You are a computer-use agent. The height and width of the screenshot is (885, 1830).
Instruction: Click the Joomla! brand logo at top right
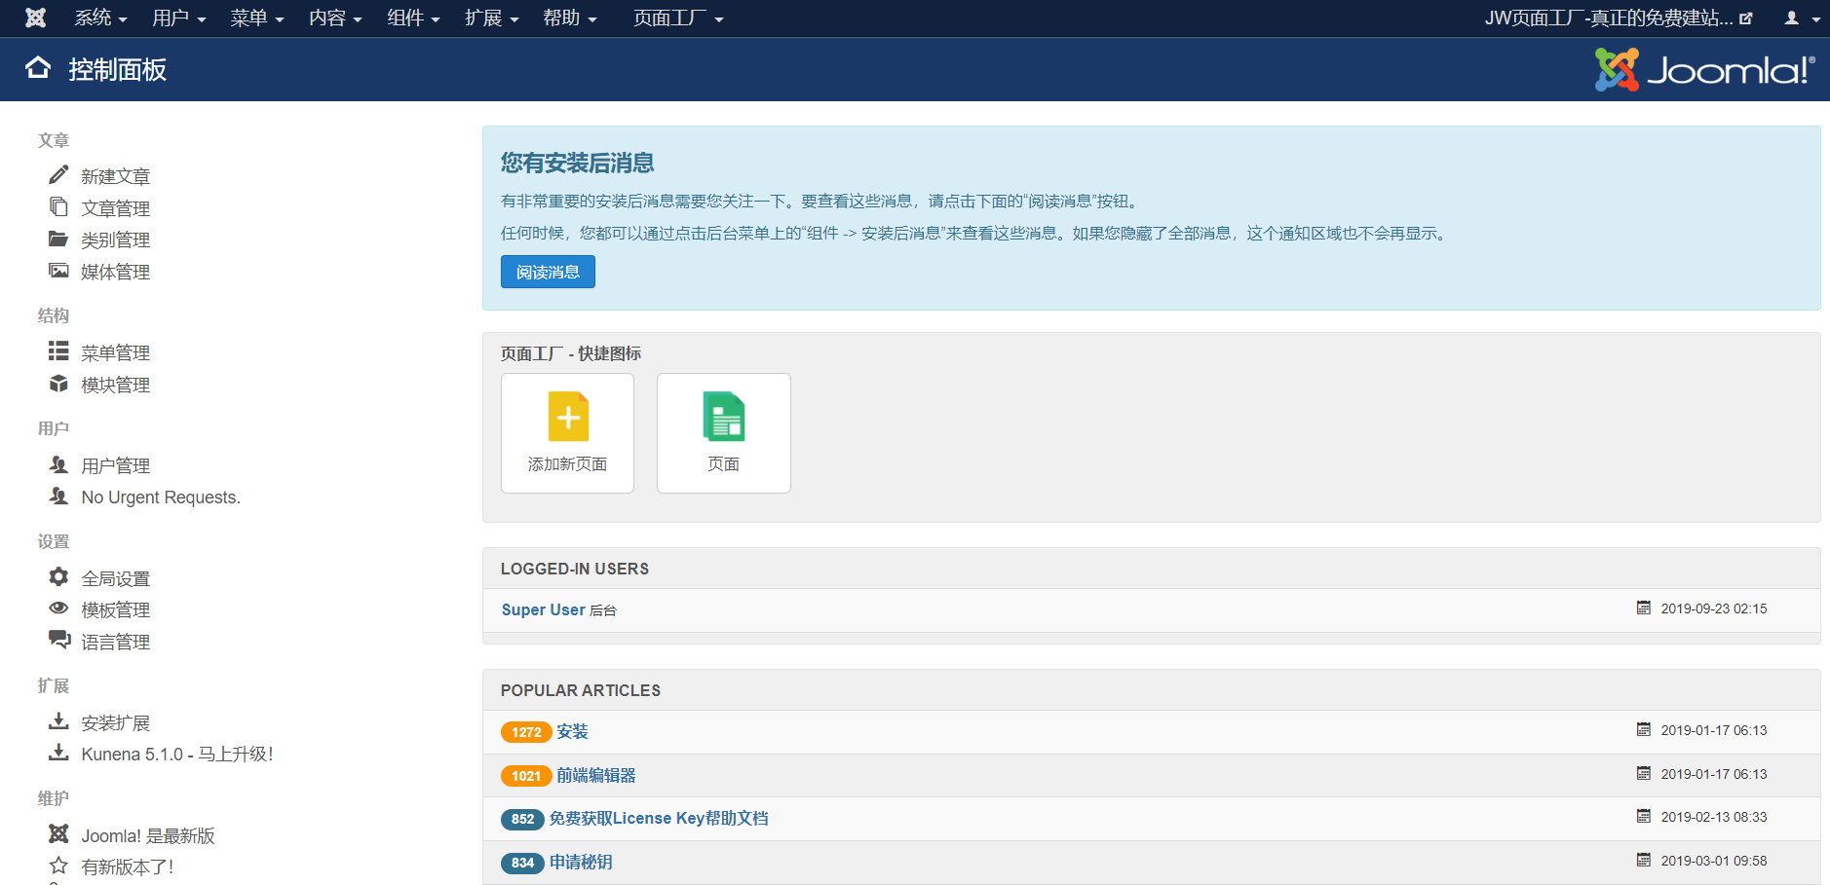coord(1704,69)
